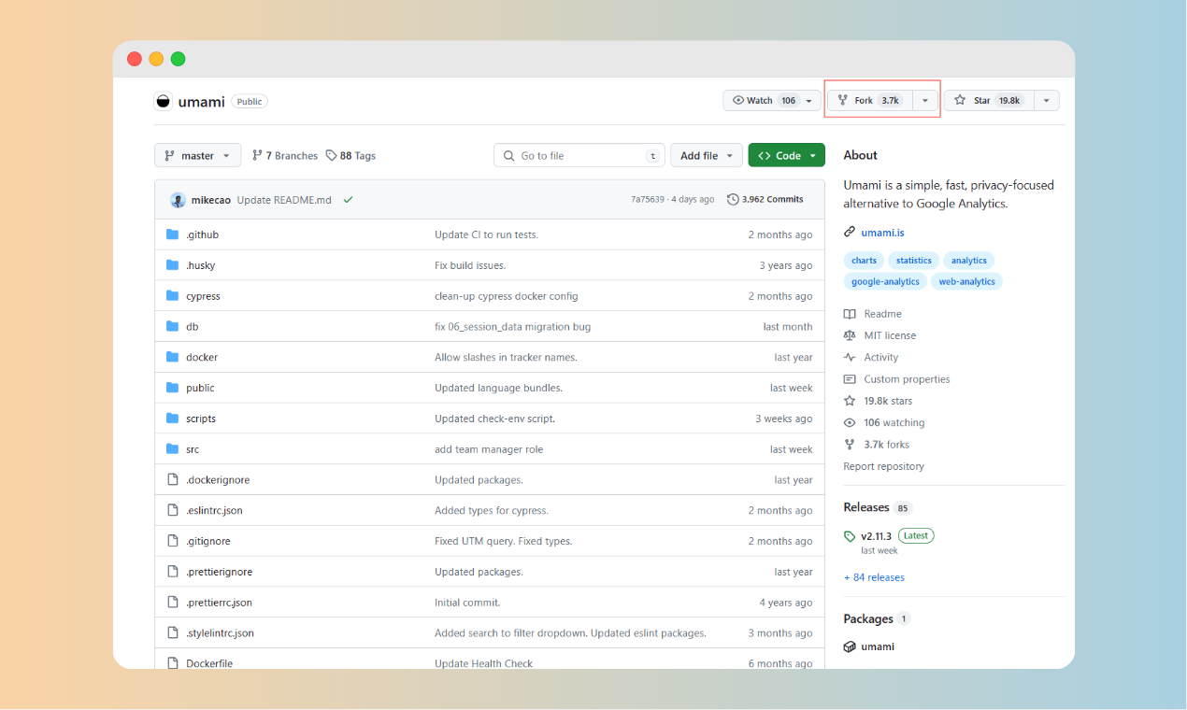Open the db folder icon
Image resolution: width=1187 pixels, height=710 pixels.
click(x=172, y=327)
